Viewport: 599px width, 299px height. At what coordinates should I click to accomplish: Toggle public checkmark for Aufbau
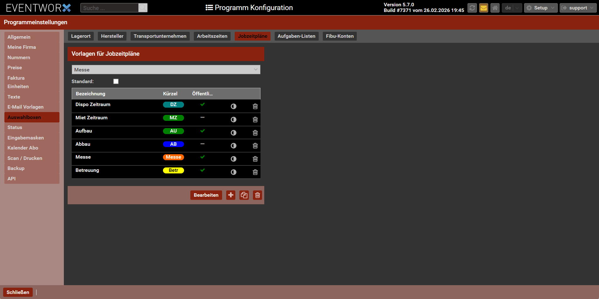202,131
